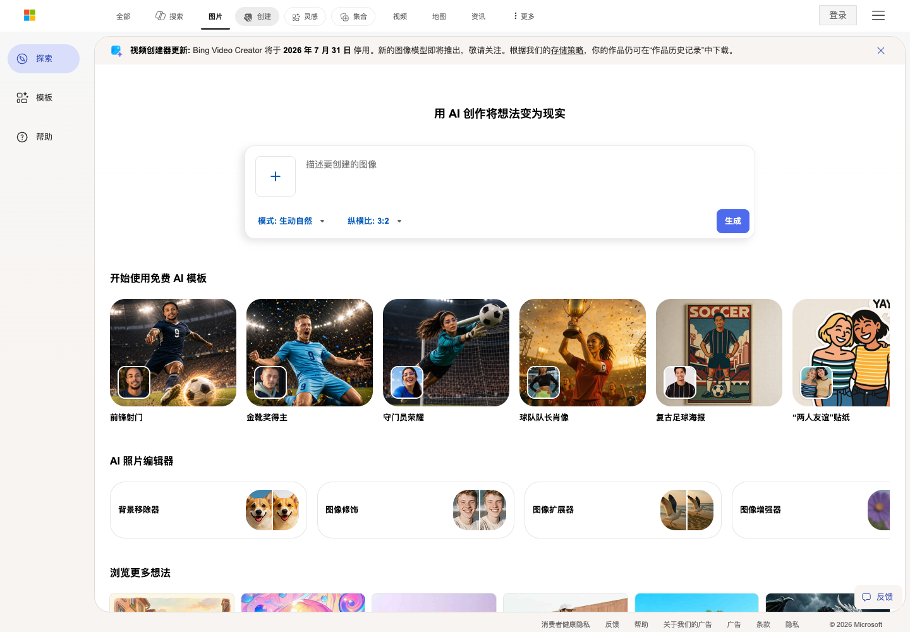Image resolution: width=910 pixels, height=632 pixels.
Task: Open the hamburger menu icon
Action: [878, 15]
